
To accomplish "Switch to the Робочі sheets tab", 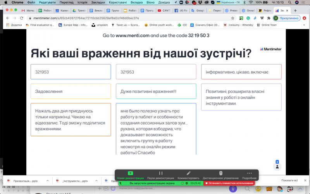I will pos(45,10).
